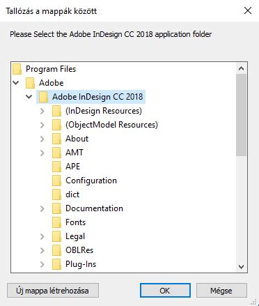Select the Configuration folder name

click(91, 181)
